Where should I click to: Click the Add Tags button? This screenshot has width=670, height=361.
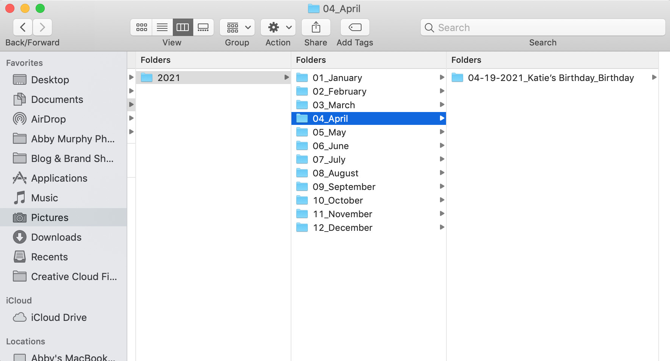pos(355,27)
